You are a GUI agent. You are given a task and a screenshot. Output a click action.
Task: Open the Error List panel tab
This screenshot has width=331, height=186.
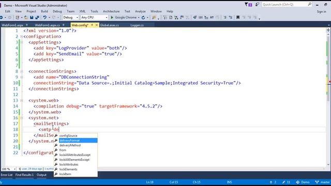[x=7, y=175]
